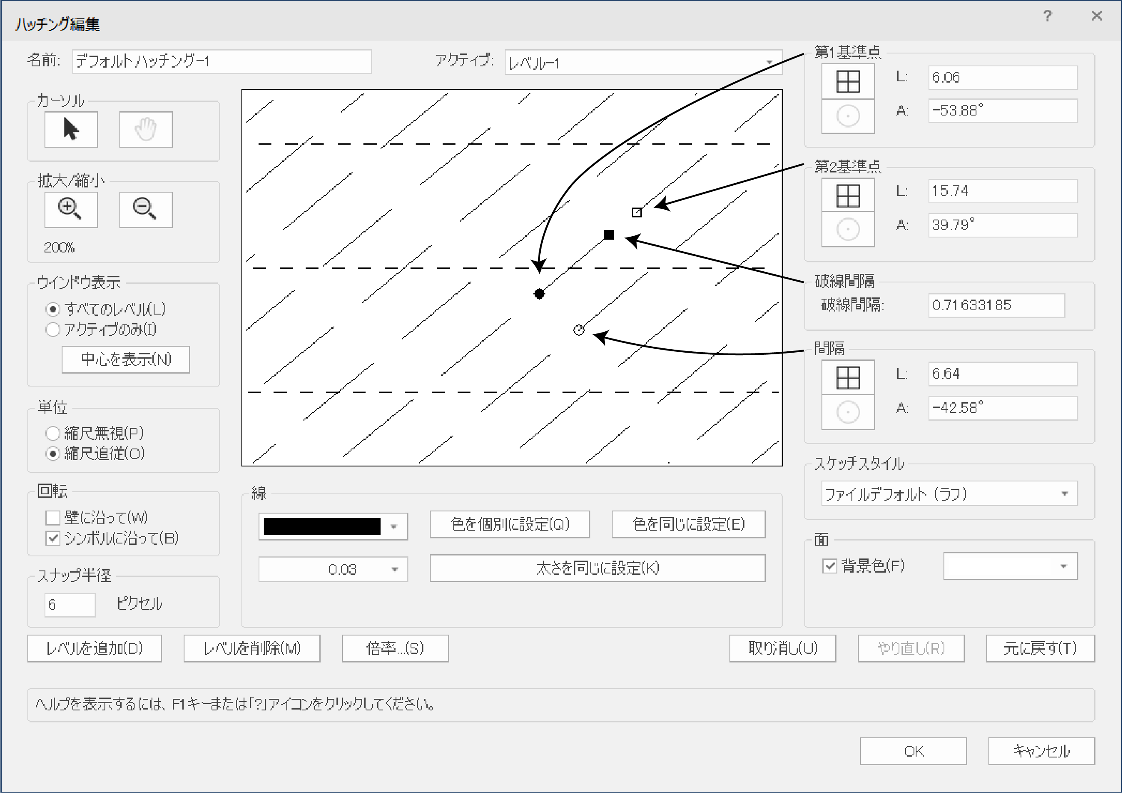Click 中心を表示 button

pos(125,359)
